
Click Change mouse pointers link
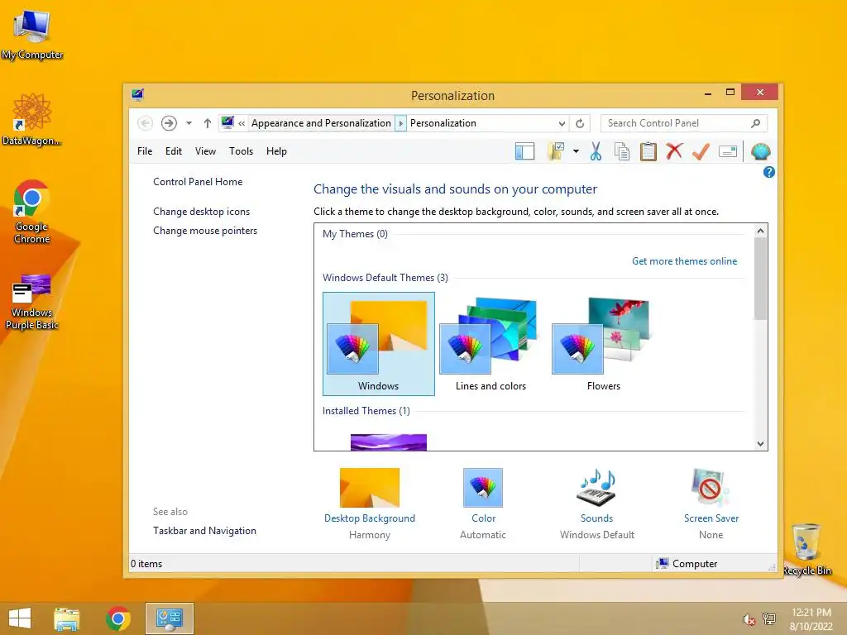pyautogui.click(x=205, y=231)
